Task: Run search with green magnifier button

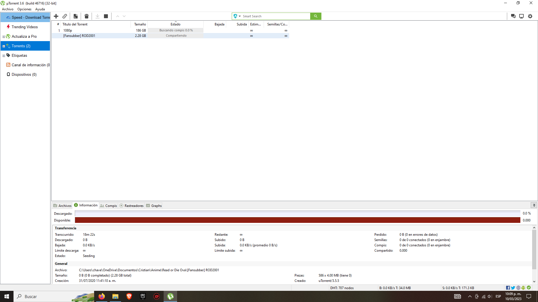Action: click(316, 16)
